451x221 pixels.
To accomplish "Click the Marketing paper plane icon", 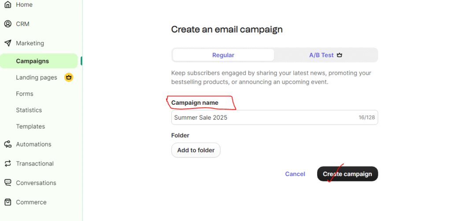I will pos(7,43).
